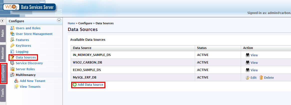Click the Data Sources menu icon

(12, 57)
